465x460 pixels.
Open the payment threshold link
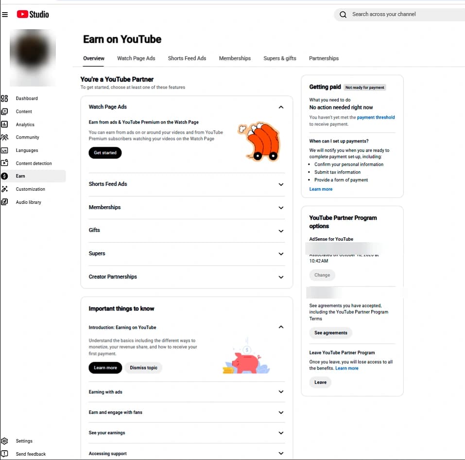point(376,117)
